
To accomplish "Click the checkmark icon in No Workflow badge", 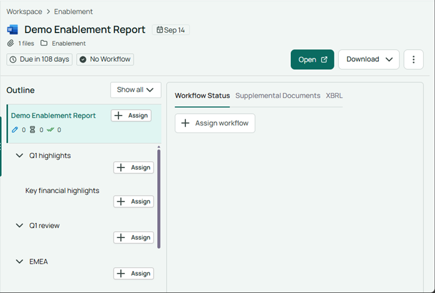I will tap(82, 59).
